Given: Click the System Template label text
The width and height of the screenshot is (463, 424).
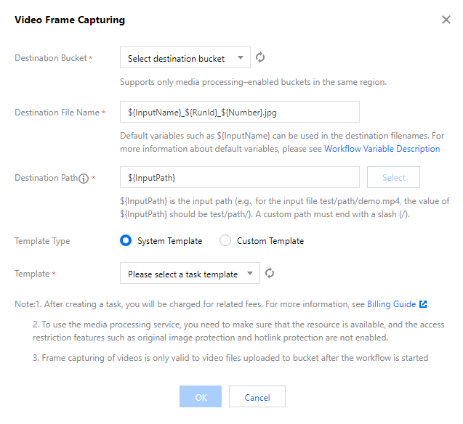Looking at the screenshot, I should tap(169, 240).
